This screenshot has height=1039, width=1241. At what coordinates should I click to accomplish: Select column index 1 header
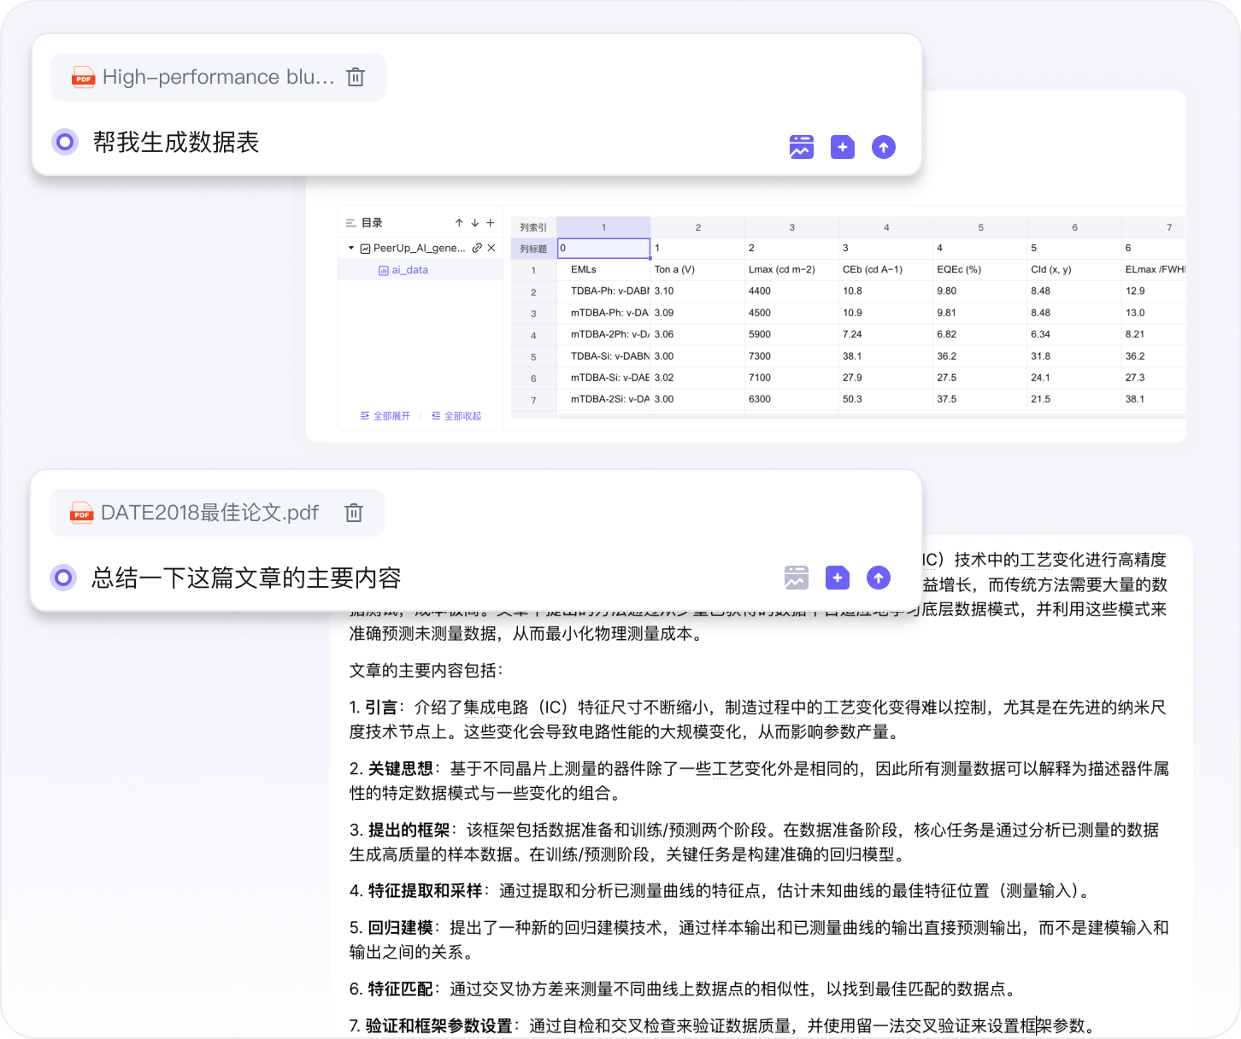pyautogui.click(x=603, y=227)
